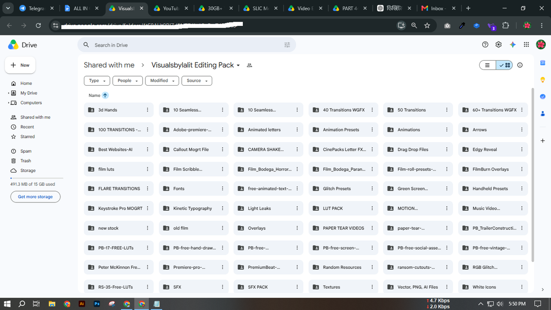Viewport: 551px width, 310px height.
Task: Launch Photoshop from the taskbar
Action: click(x=97, y=304)
